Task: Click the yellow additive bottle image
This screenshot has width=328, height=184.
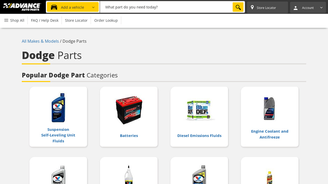Action: click(x=269, y=177)
